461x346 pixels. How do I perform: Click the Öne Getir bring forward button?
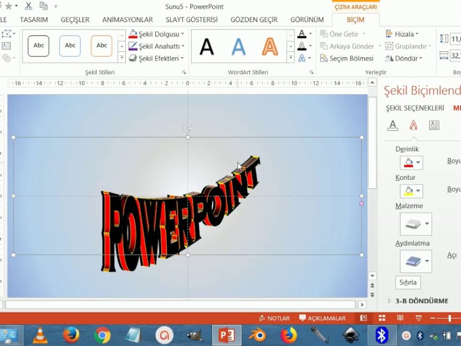(x=343, y=34)
